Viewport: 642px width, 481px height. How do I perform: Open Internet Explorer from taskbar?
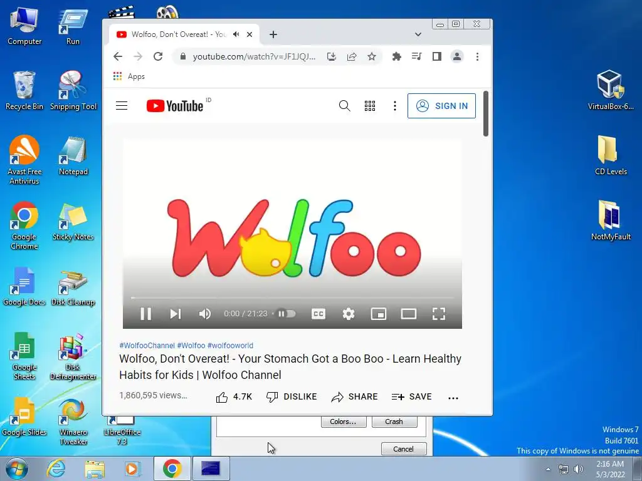(x=56, y=468)
